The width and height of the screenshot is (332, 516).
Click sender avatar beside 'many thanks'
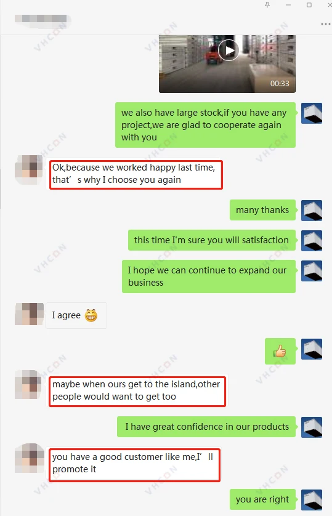tap(312, 210)
